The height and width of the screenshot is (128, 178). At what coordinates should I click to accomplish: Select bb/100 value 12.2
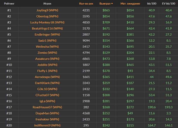pyautogui.click(x=152, y=40)
